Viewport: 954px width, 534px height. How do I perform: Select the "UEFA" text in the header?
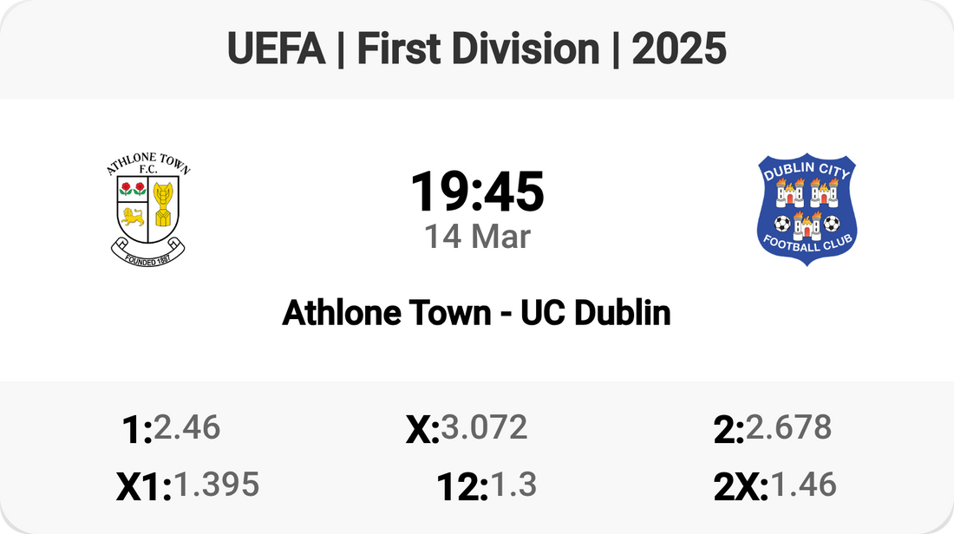277,49
